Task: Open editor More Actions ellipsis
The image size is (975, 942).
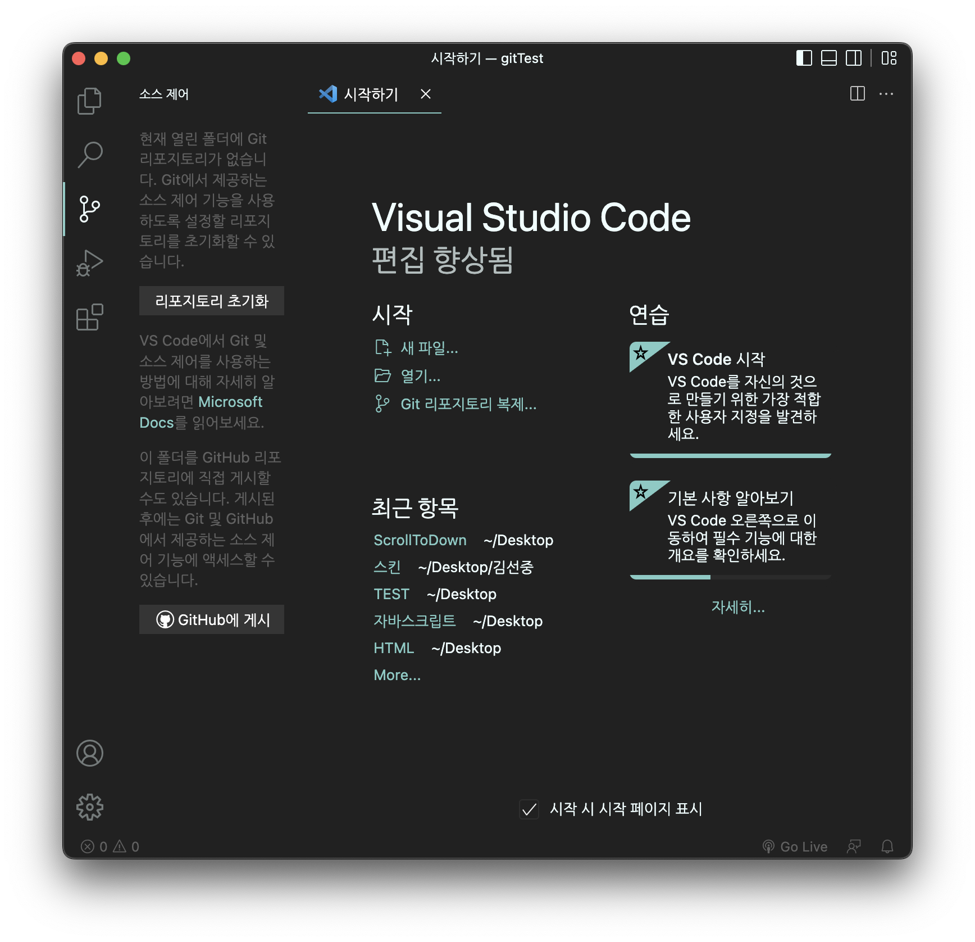Action: click(886, 94)
